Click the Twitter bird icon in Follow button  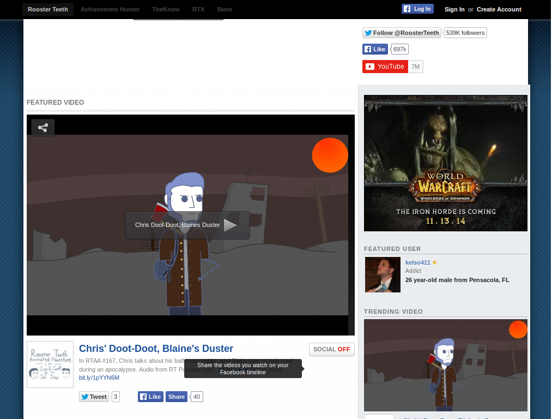(x=368, y=33)
